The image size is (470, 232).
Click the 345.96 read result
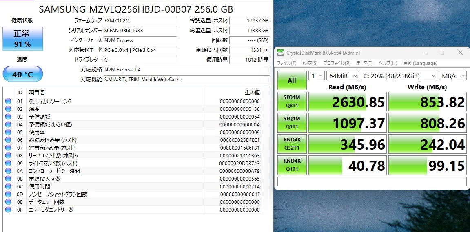348,144
